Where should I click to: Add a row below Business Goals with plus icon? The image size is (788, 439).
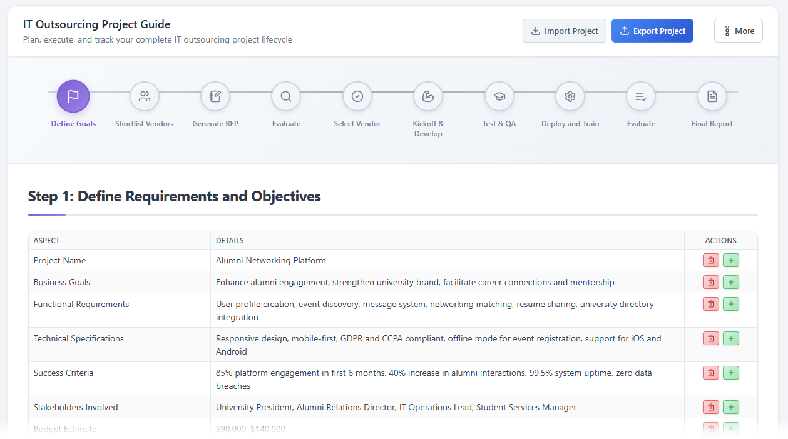(730, 282)
